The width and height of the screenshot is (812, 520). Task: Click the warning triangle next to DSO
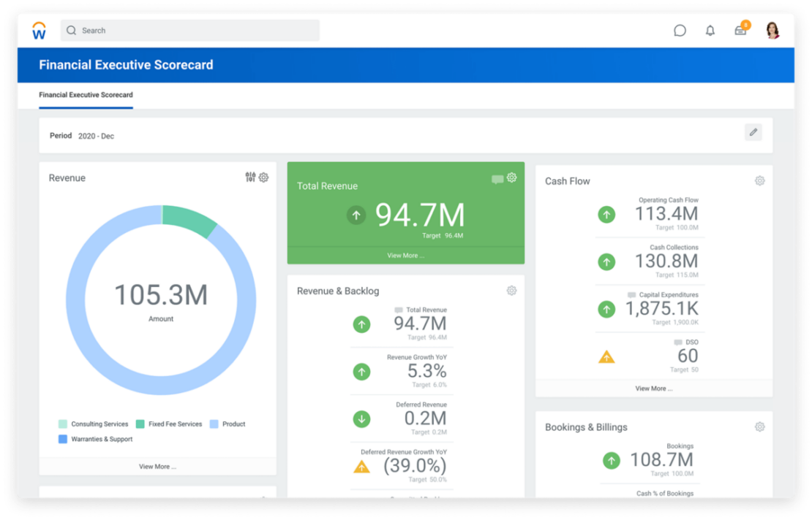pos(606,356)
